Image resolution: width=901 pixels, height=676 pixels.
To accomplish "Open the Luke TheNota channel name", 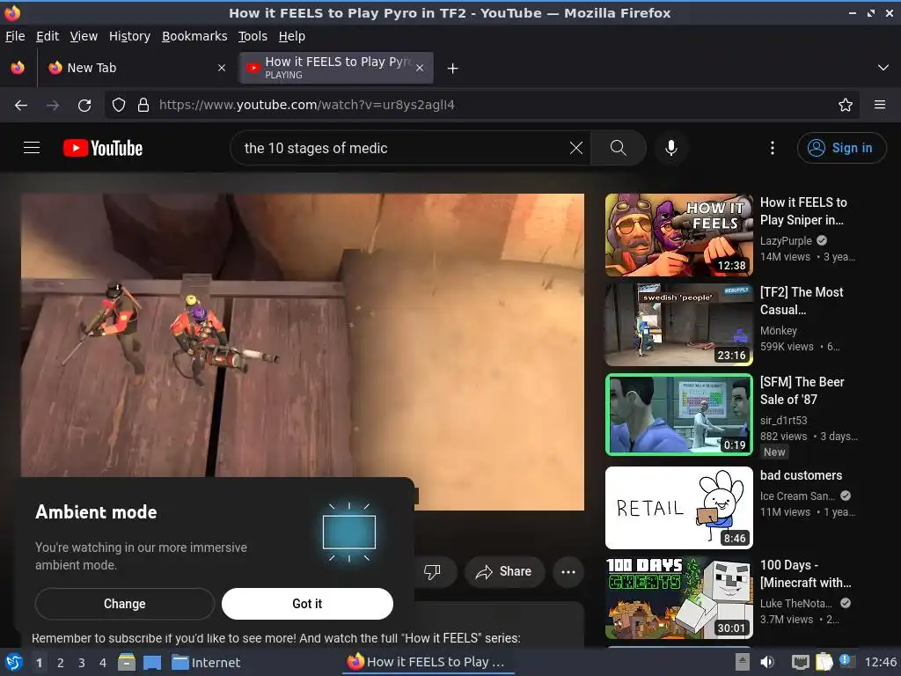I will [x=795, y=603].
